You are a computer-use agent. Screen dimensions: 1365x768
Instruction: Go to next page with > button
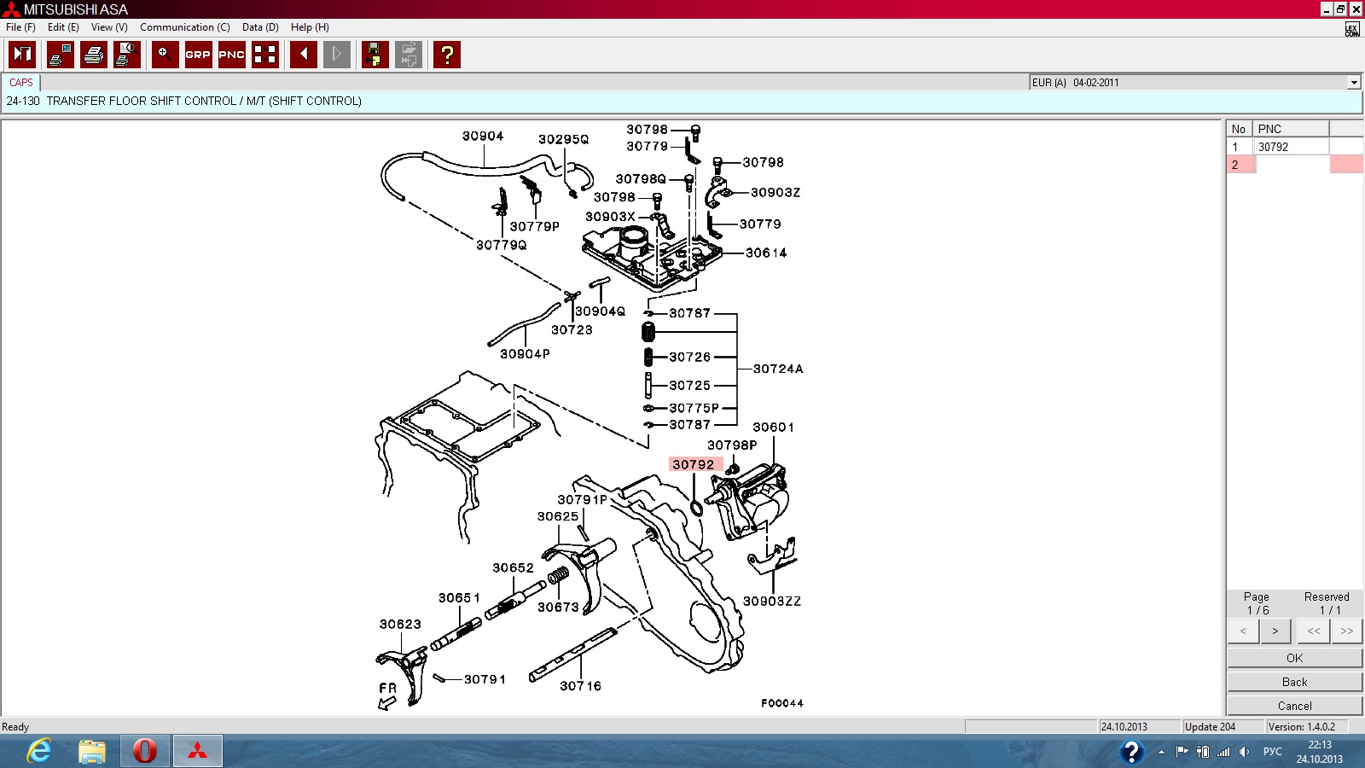tap(1275, 631)
